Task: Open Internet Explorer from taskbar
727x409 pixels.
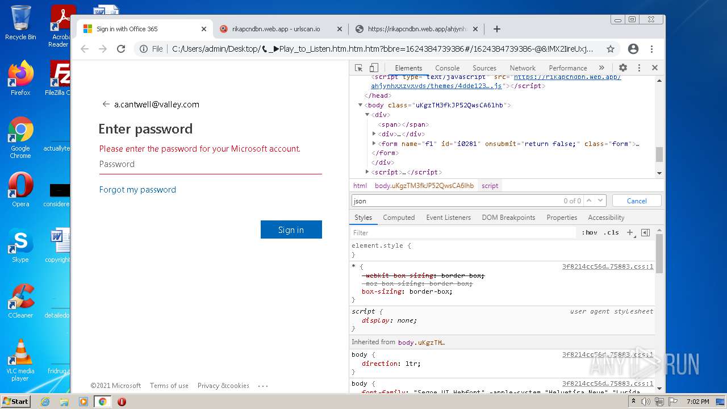Action: pos(45,402)
